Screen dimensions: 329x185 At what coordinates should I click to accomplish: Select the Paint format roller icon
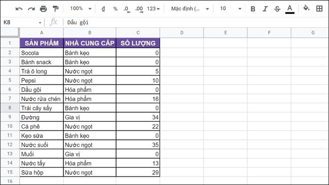[x=55, y=9]
